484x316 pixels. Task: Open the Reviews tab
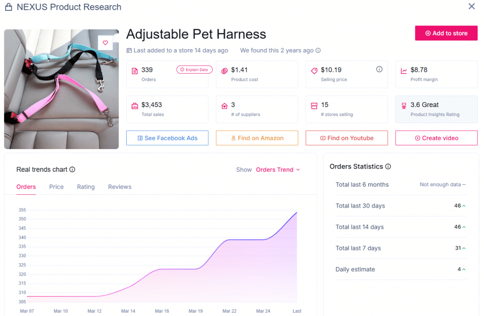(x=120, y=187)
